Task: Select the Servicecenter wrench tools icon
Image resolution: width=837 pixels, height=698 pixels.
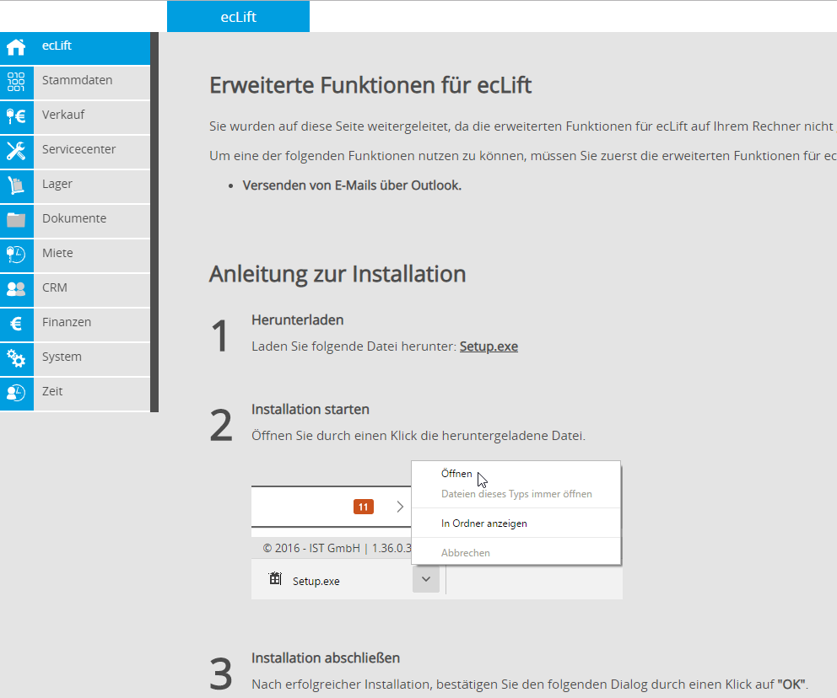Action: pos(16,151)
